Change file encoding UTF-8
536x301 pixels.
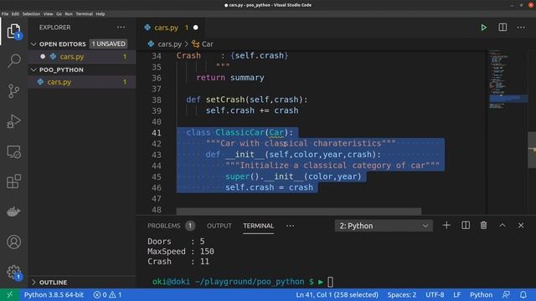435,294
